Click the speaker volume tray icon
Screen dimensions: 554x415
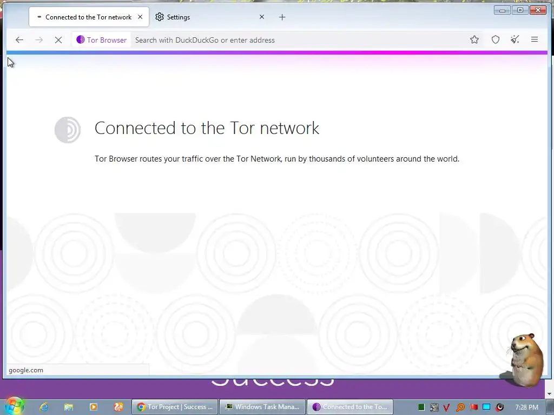click(499, 407)
